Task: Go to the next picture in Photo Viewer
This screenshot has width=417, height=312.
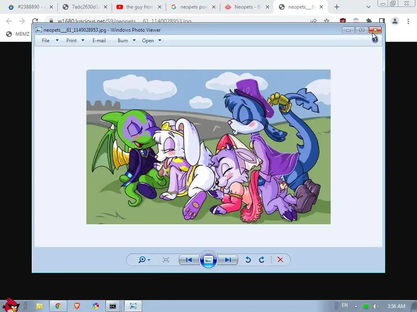Action: 228,260
